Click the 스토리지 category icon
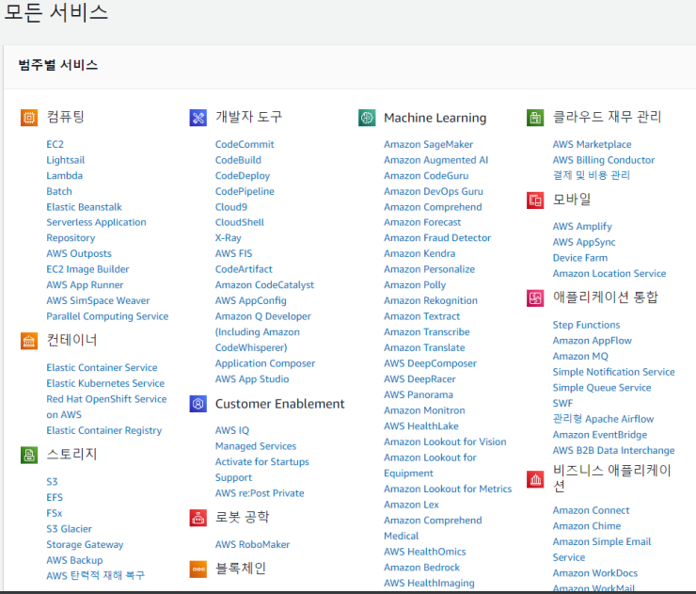 [x=29, y=455]
